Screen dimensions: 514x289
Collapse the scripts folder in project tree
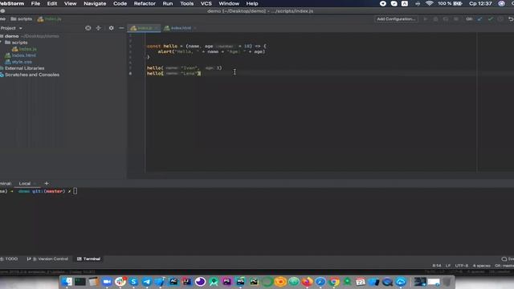(2, 43)
